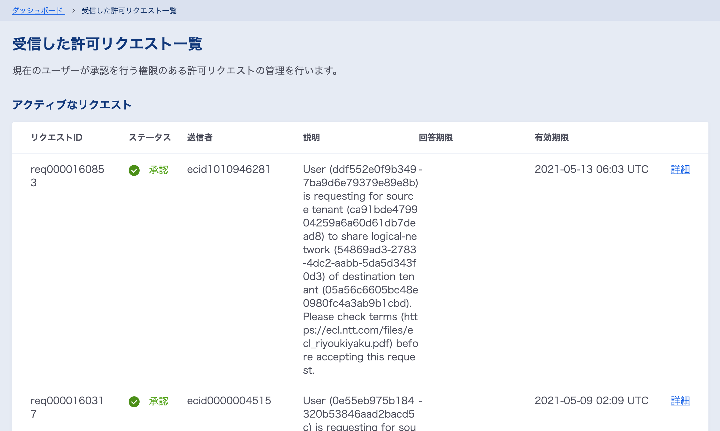
Task: Click the 回答期限 column header
Action: 436,138
